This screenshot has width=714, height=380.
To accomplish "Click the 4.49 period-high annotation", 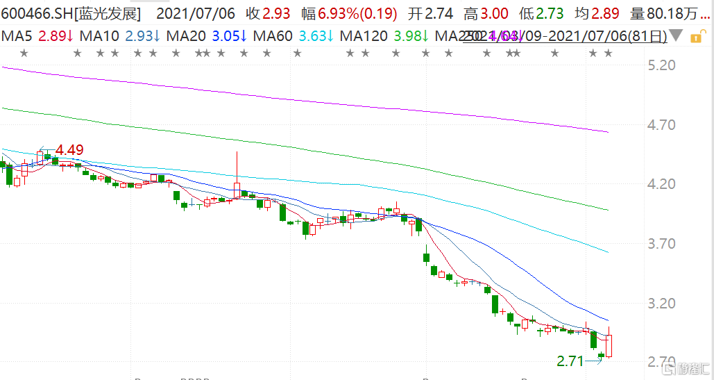I will click(69, 150).
